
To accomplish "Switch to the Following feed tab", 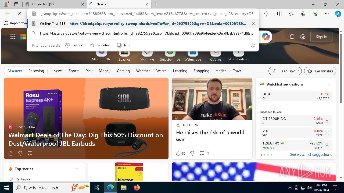I will [36, 71].
